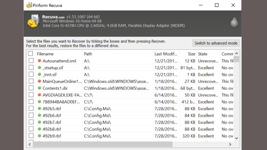Click the green status dot for 492b5.rbf
267x150 pixels.
pos(40,109)
